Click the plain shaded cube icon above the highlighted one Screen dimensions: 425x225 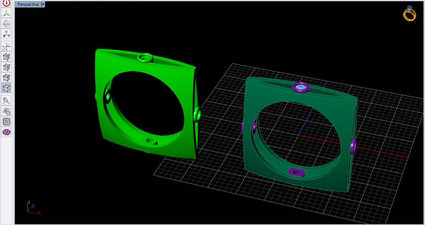(x=6, y=78)
